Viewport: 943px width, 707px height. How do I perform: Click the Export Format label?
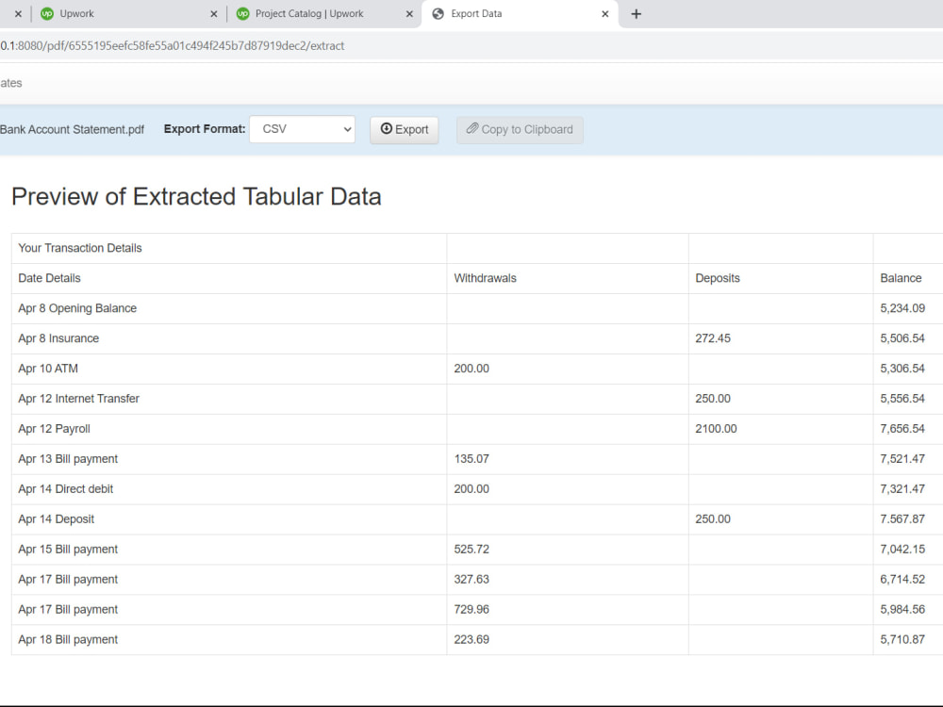point(205,128)
